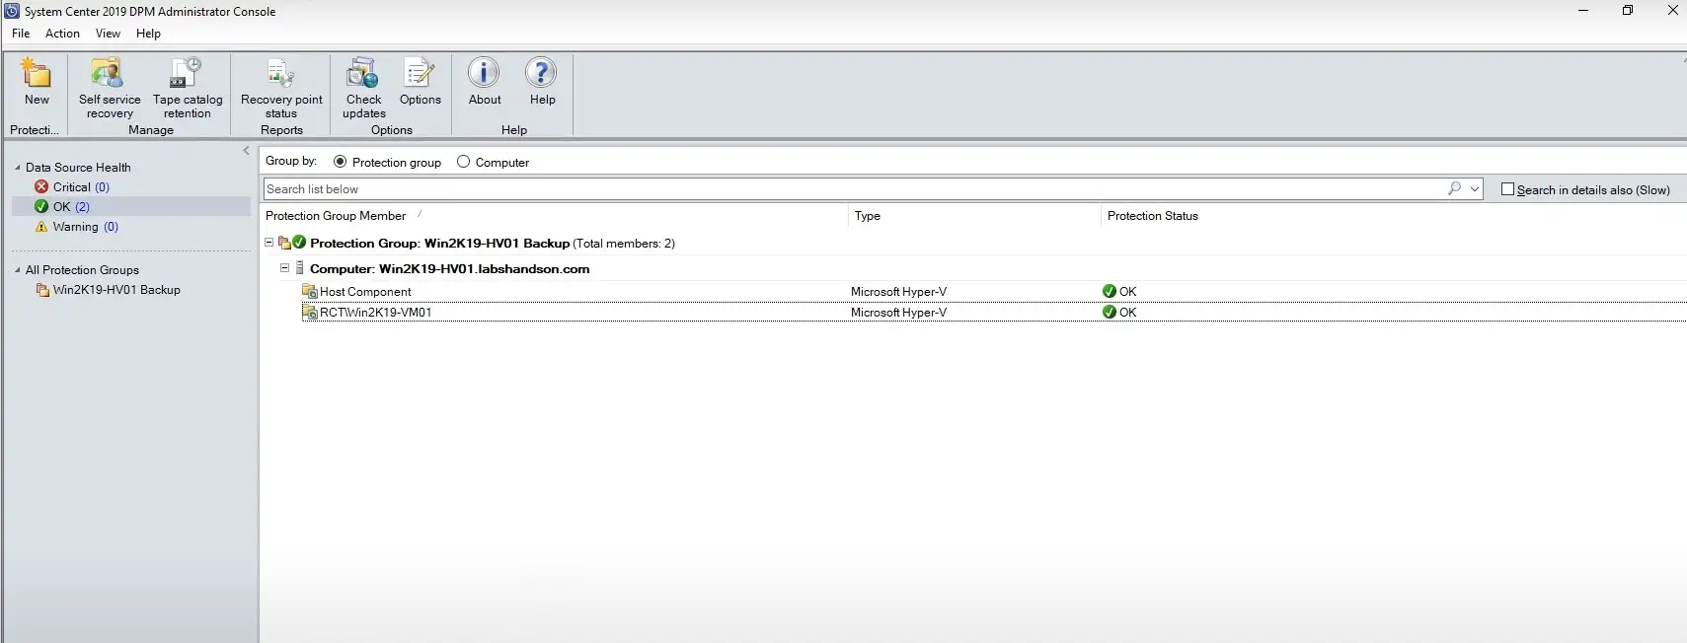Filter by OK (2) data sources
This screenshot has width=1687, height=643.
pyautogui.click(x=71, y=206)
